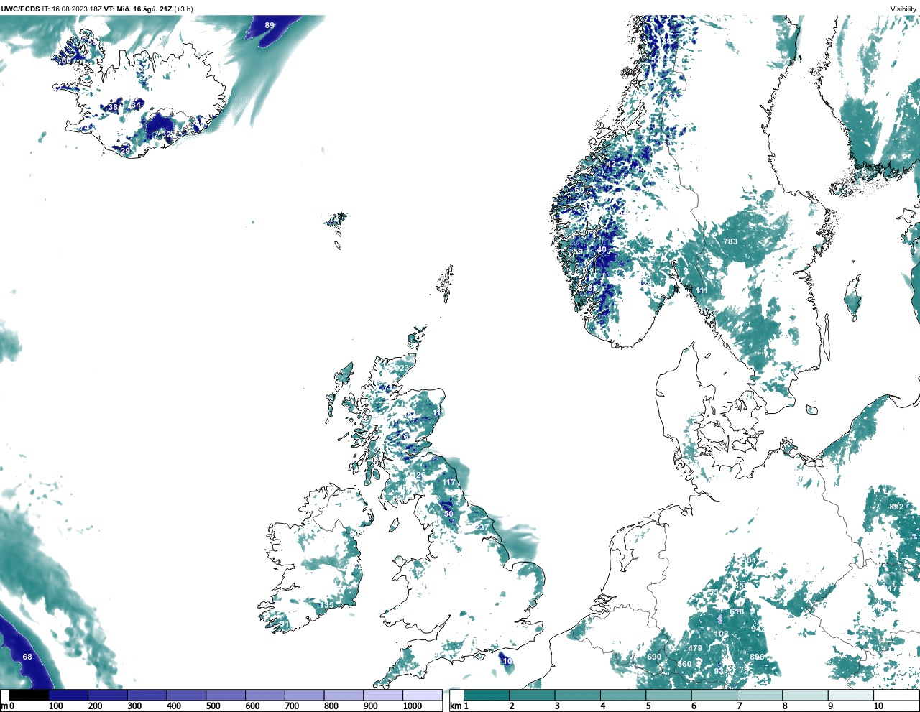Click the 'm' unit label on the legend
920x712 pixels.
pyautogui.click(x=4, y=706)
